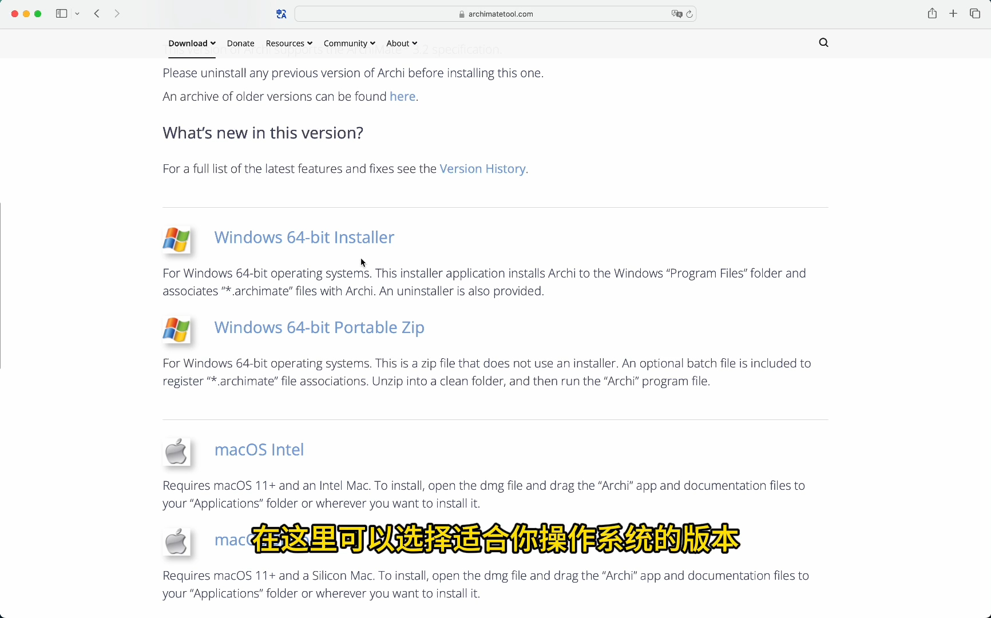
Task: Expand the Community menu
Action: pos(349,43)
